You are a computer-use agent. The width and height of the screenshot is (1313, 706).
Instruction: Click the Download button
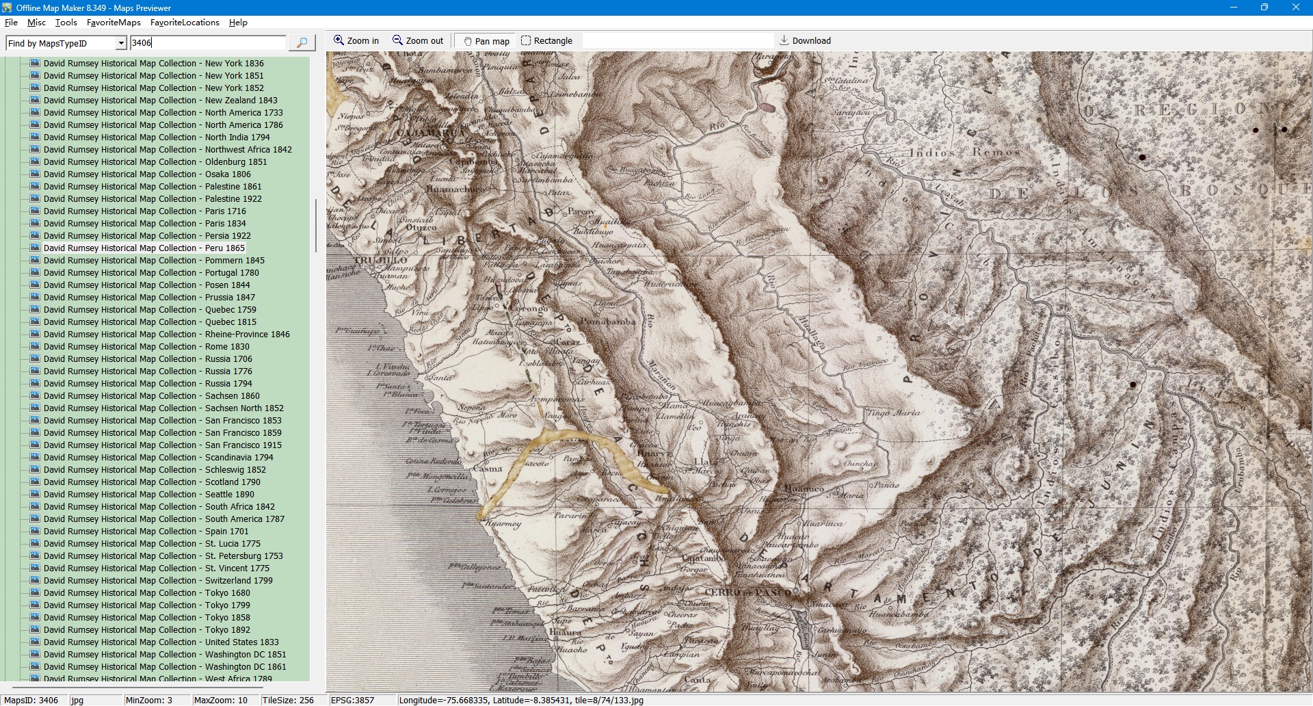pyautogui.click(x=805, y=41)
